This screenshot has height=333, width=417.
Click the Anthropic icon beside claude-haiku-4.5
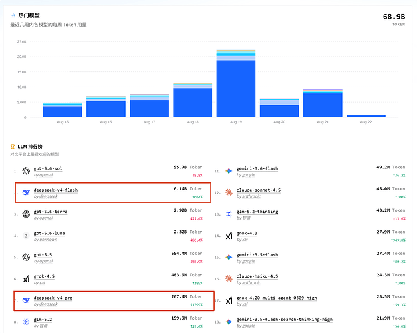229,279
